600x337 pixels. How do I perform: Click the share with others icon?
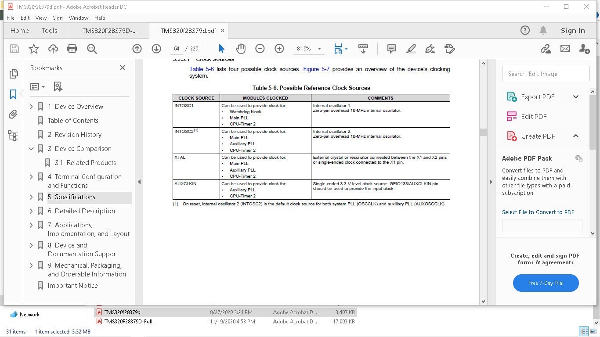(584, 49)
